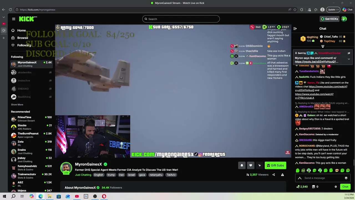The height and width of the screenshot is (200, 355).
Task: Collapse the chat panel arrow icon
Action: tap(295, 29)
